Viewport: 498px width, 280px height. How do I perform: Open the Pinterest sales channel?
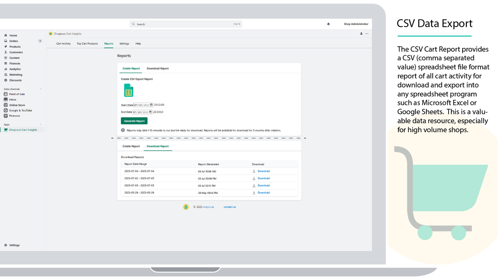tap(14, 116)
